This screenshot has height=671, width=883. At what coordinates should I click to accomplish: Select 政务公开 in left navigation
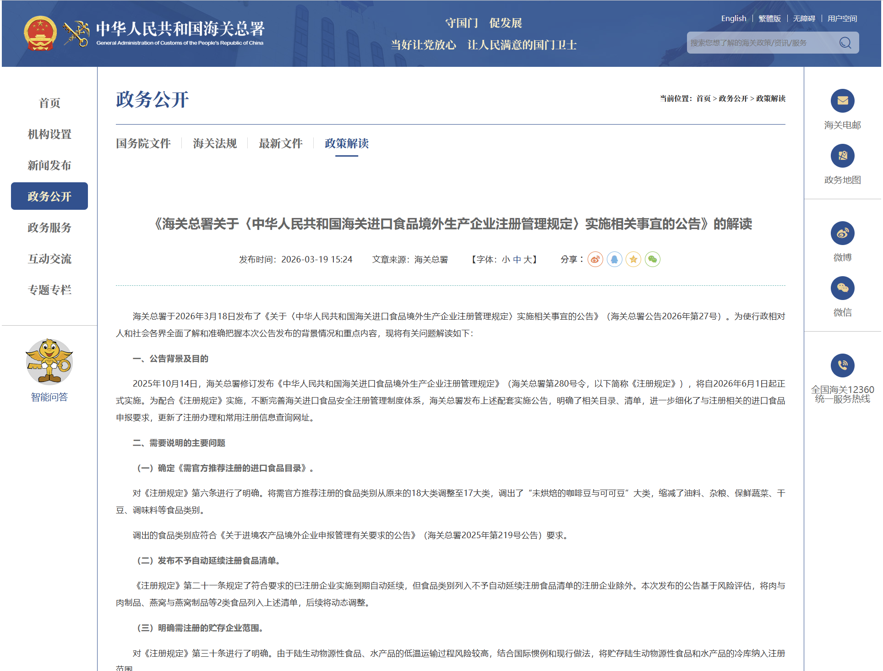pyautogui.click(x=49, y=196)
